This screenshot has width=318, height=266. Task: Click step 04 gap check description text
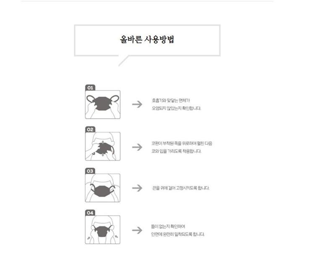[177, 230]
